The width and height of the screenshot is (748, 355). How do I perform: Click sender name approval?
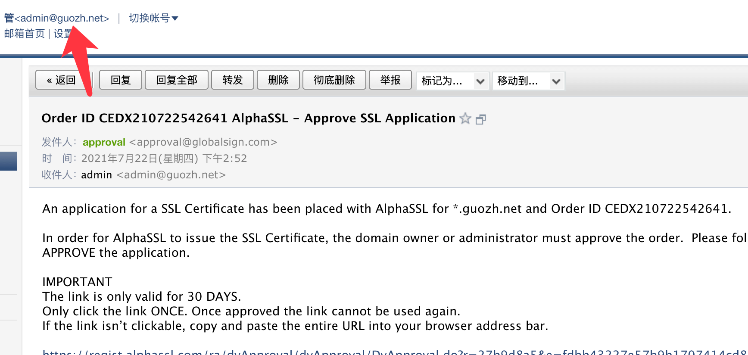point(104,142)
